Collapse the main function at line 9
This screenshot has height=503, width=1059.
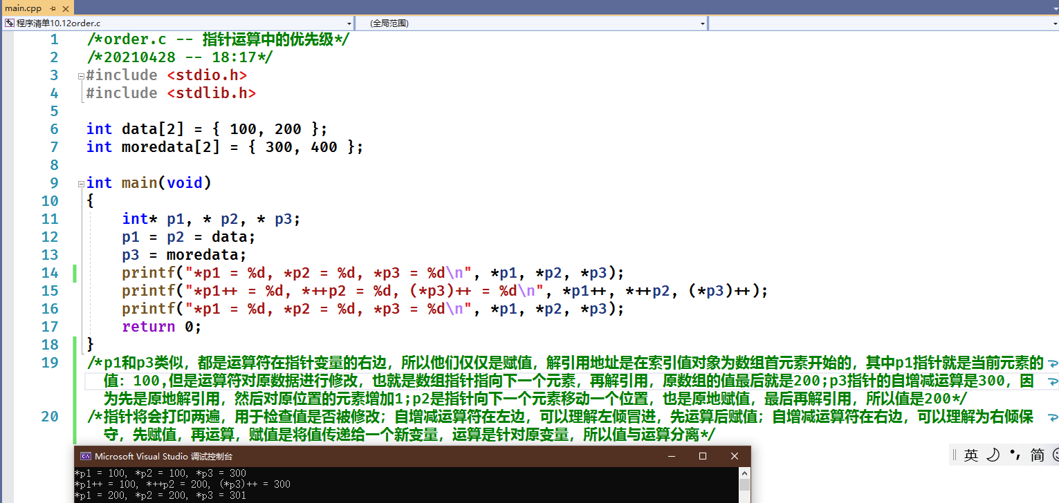[81, 183]
